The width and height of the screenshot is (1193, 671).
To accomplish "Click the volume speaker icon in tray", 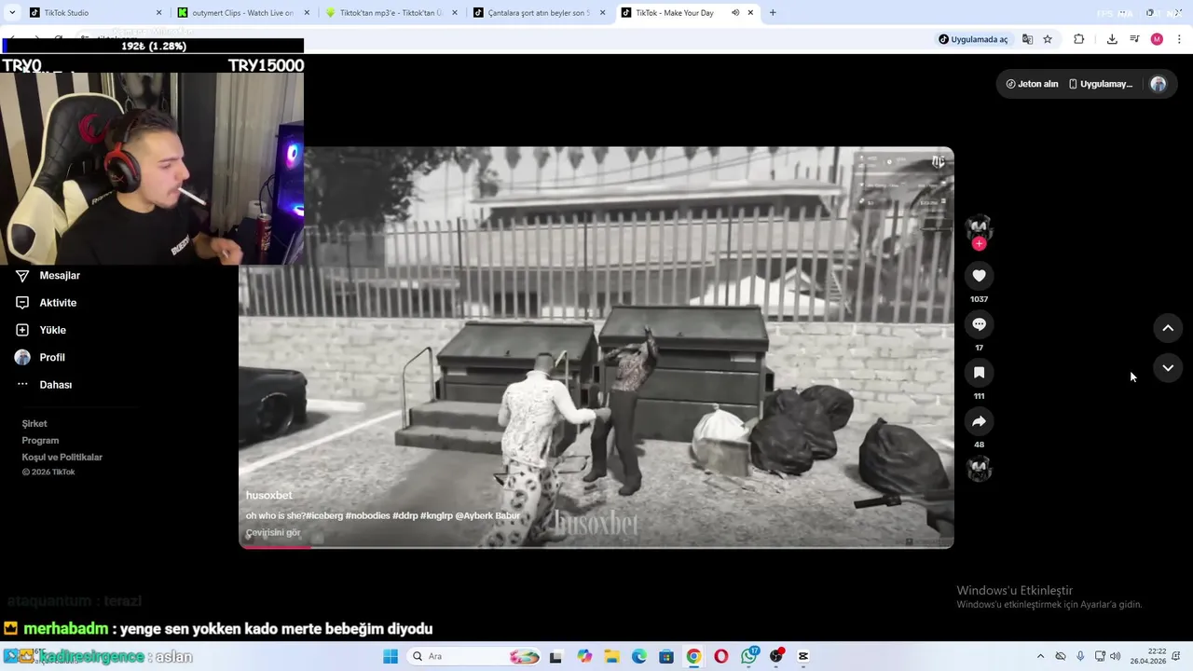I will (x=1116, y=656).
